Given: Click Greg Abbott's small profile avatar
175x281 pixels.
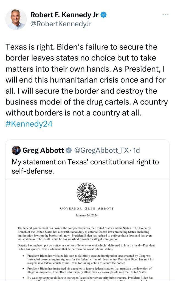Looking at the screenshot, I should pos(16,150).
